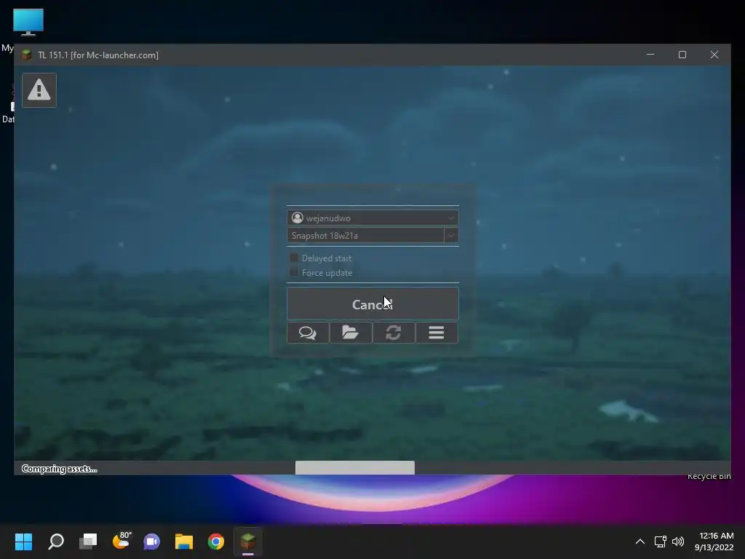Cancel the game launch

pos(372,304)
